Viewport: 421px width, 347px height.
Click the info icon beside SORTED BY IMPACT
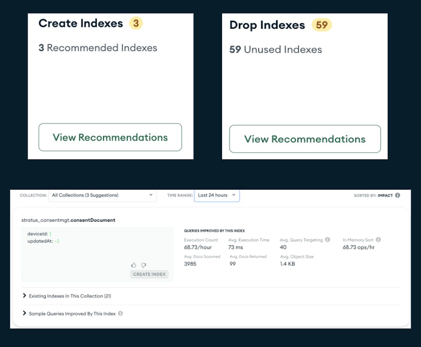pyautogui.click(x=398, y=195)
